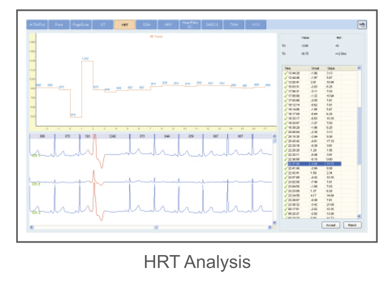Toggle the checkmark on the 13:44:28 event

285,73
